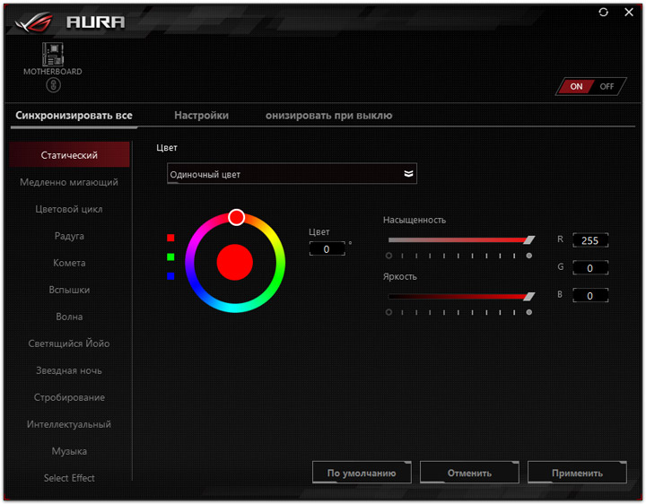The width and height of the screenshot is (646, 504).
Task: Switch lighting ON
Action: [576, 86]
